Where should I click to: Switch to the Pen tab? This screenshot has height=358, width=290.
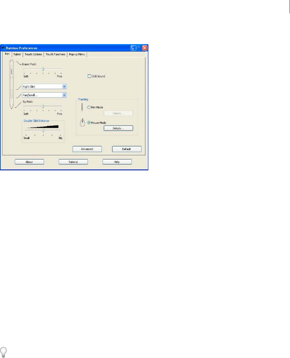[x=7, y=54]
